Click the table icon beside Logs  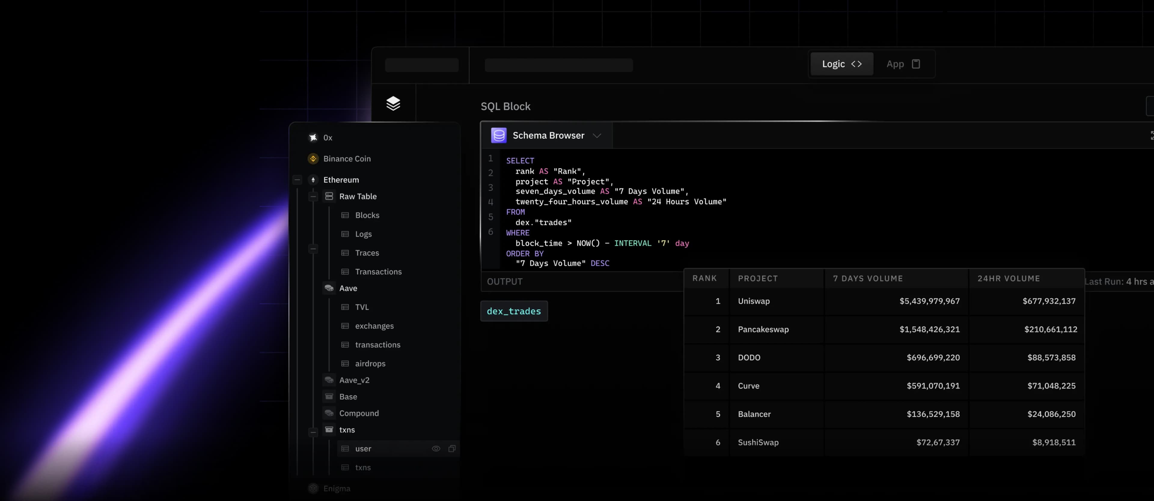tap(345, 234)
